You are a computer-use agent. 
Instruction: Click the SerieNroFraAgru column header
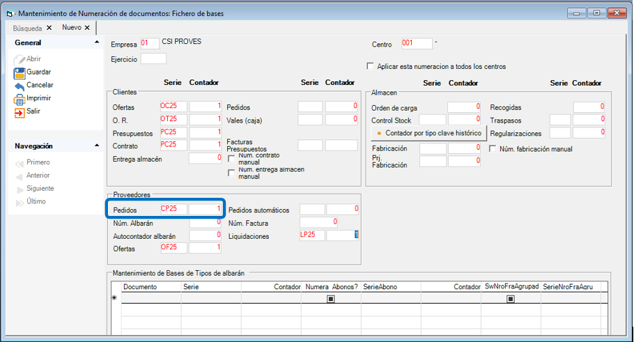pyautogui.click(x=571, y=286)
